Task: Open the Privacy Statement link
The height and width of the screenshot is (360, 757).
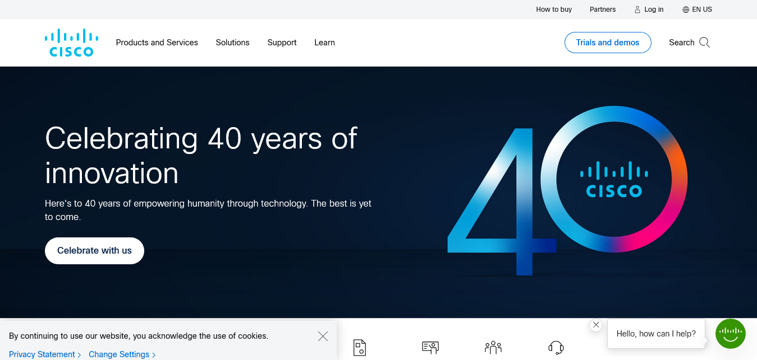Action: click(x=45, y=354)
